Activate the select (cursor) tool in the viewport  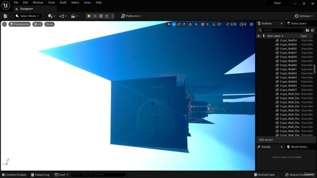point(168,24)
